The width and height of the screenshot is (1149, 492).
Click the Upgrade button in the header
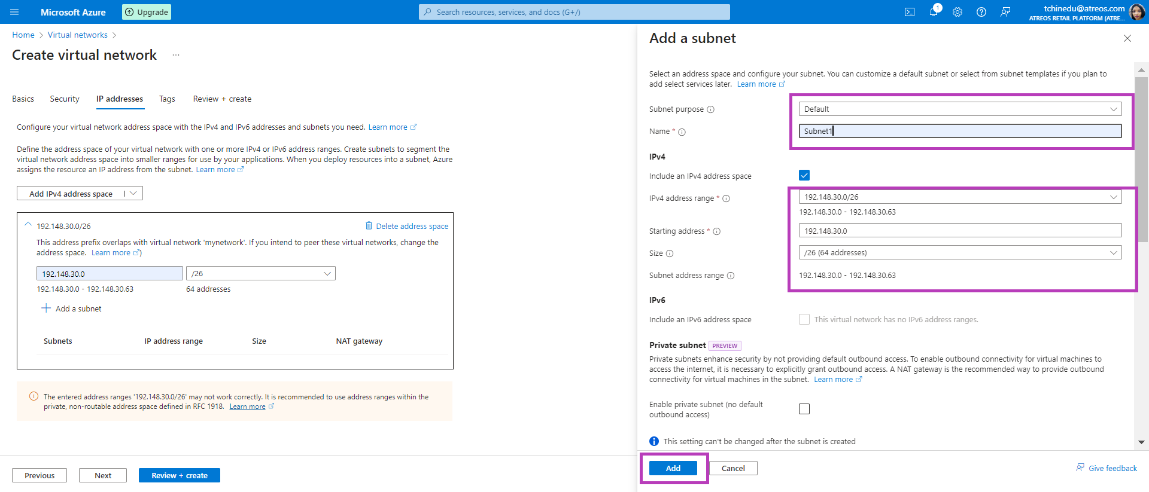147,12
